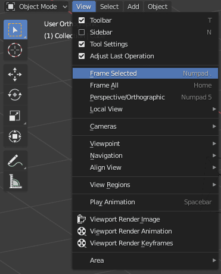
Task: Expand the Navigation submenu
Action: tap(145, 155)
